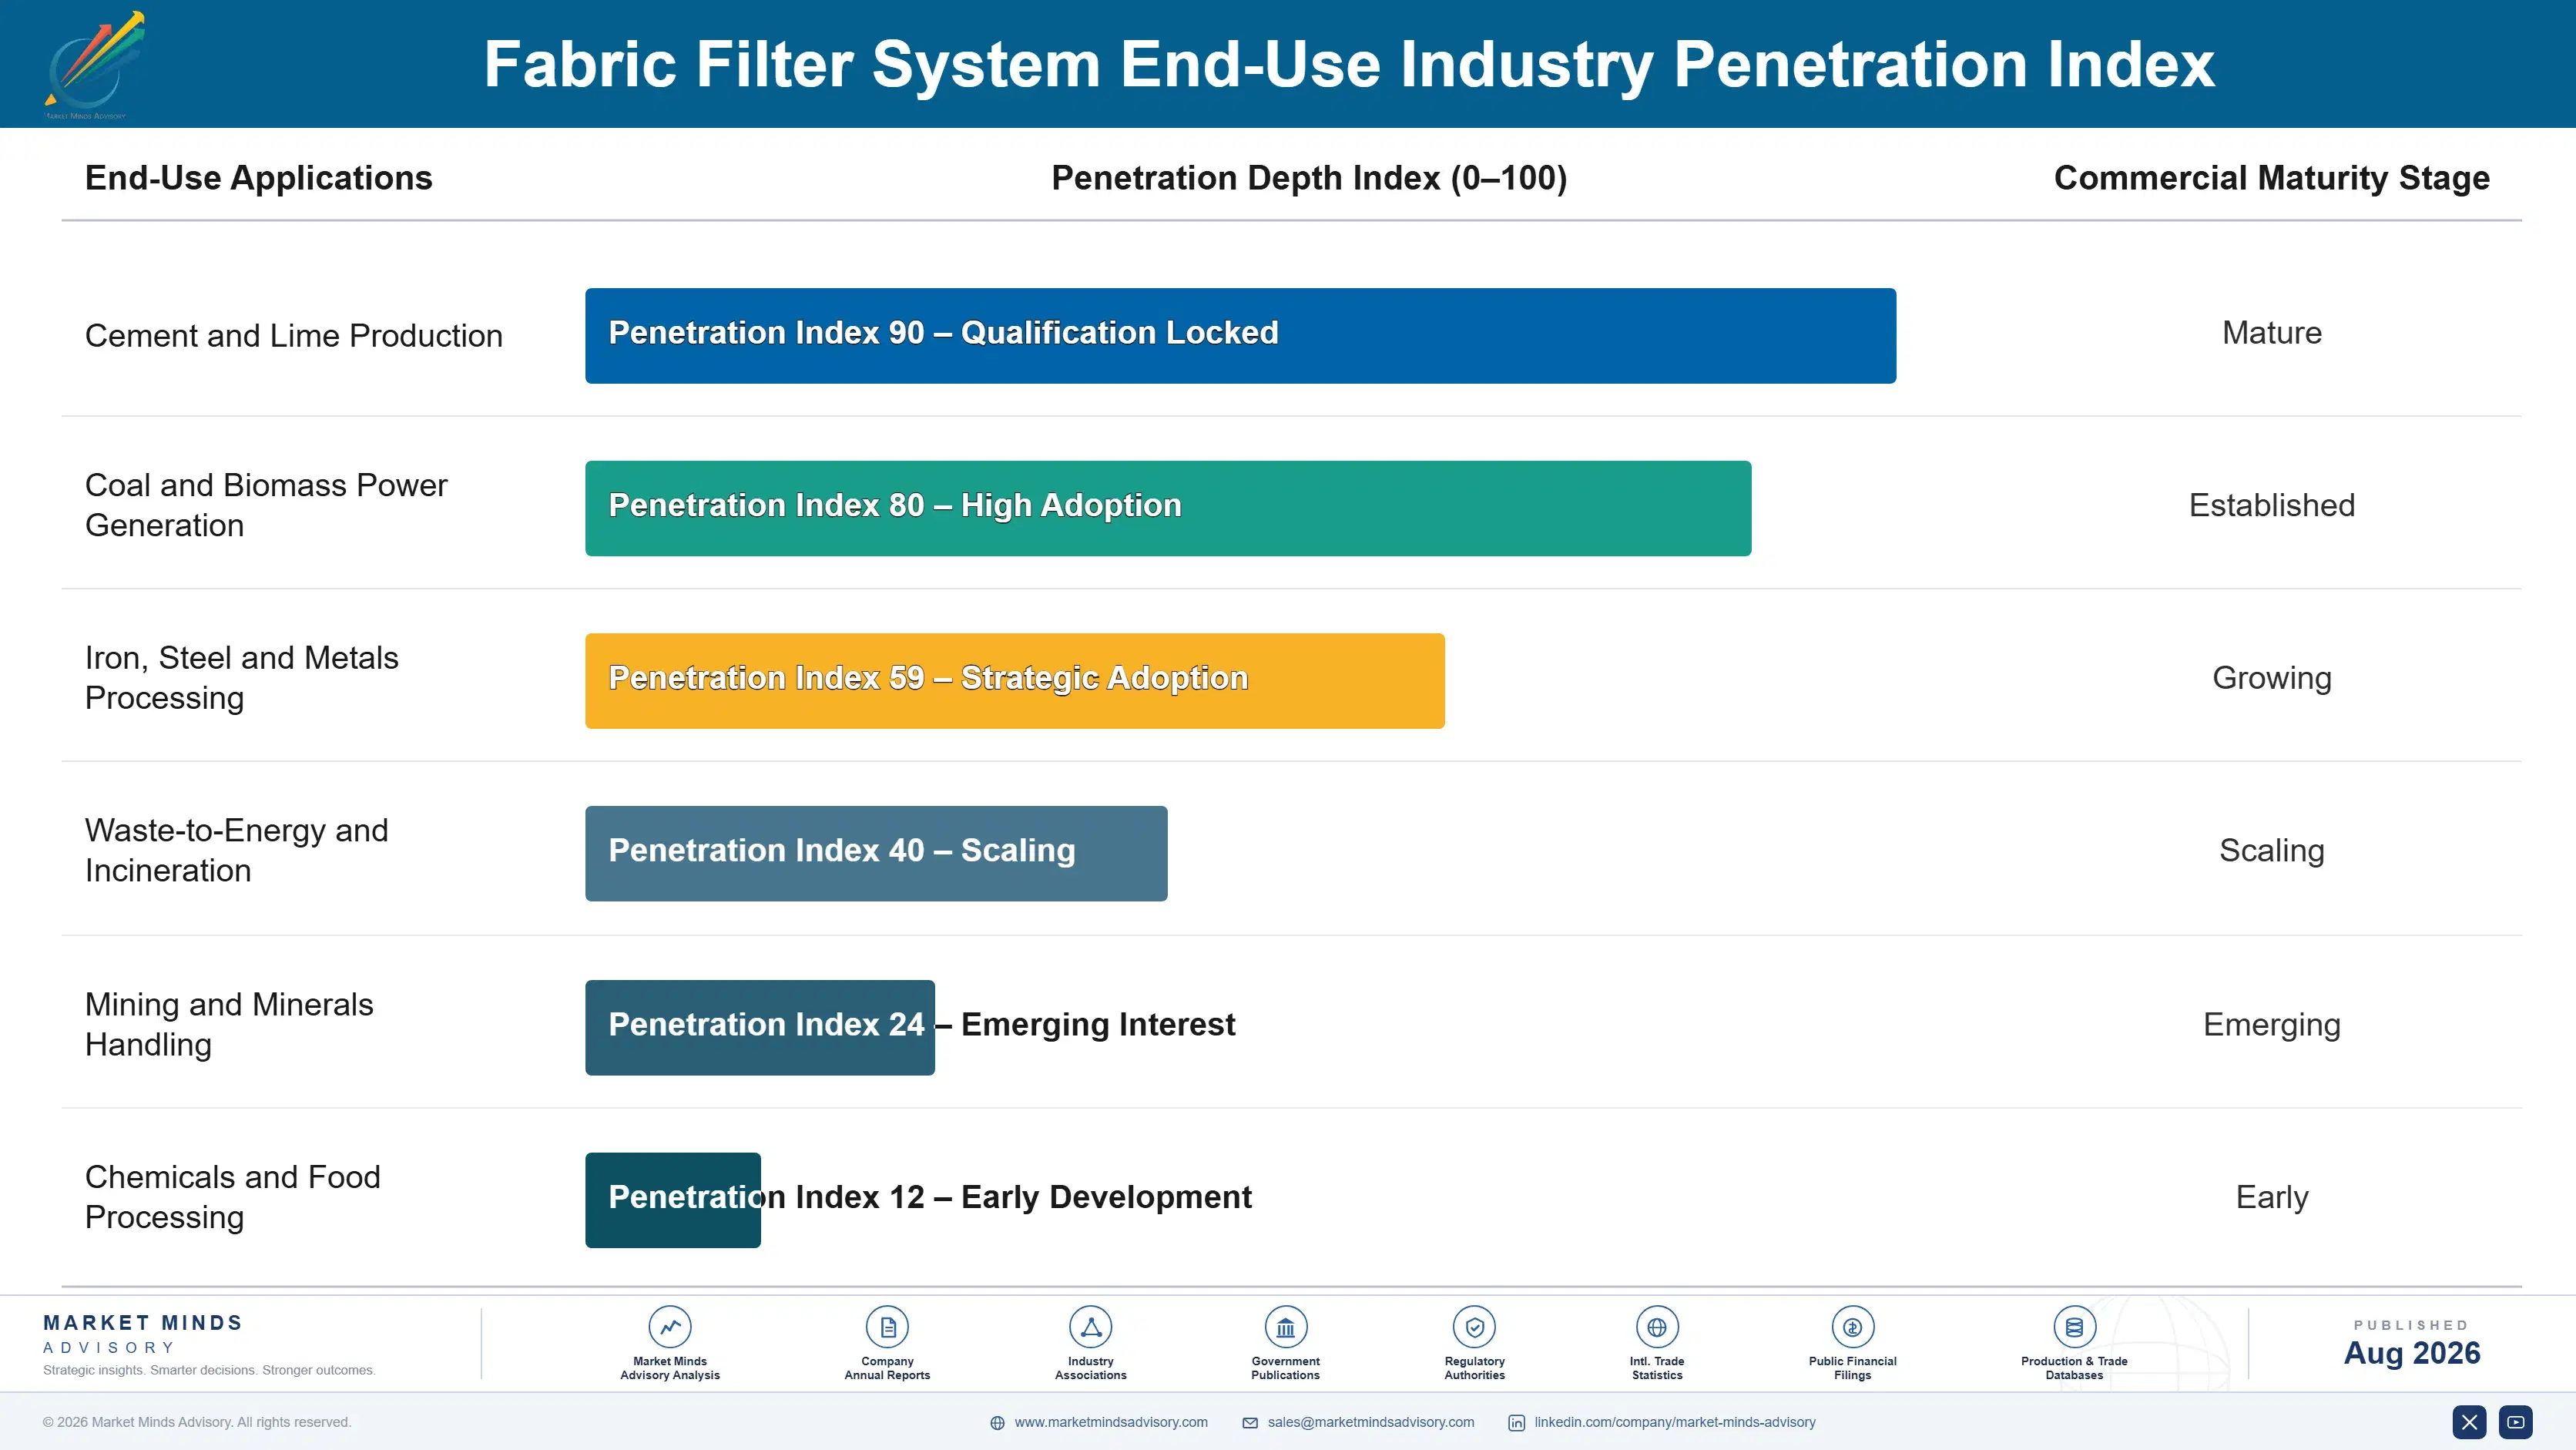Open www.marketmindsadvisory.com link

pos(1111,1422)
